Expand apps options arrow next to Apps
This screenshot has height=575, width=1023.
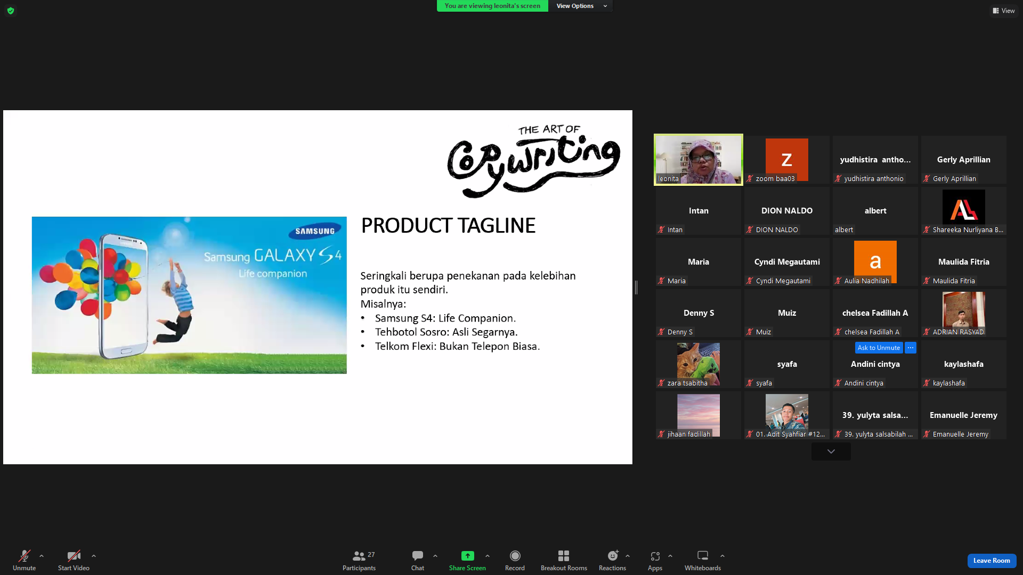pos(670,556)
